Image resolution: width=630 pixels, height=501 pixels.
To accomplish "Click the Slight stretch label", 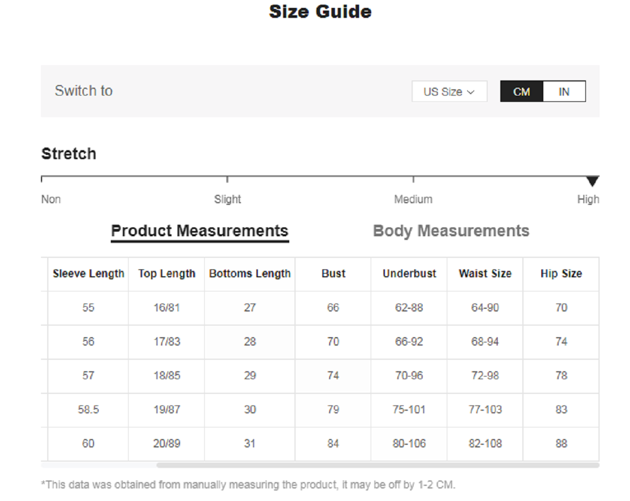I will tap(227, 200).
